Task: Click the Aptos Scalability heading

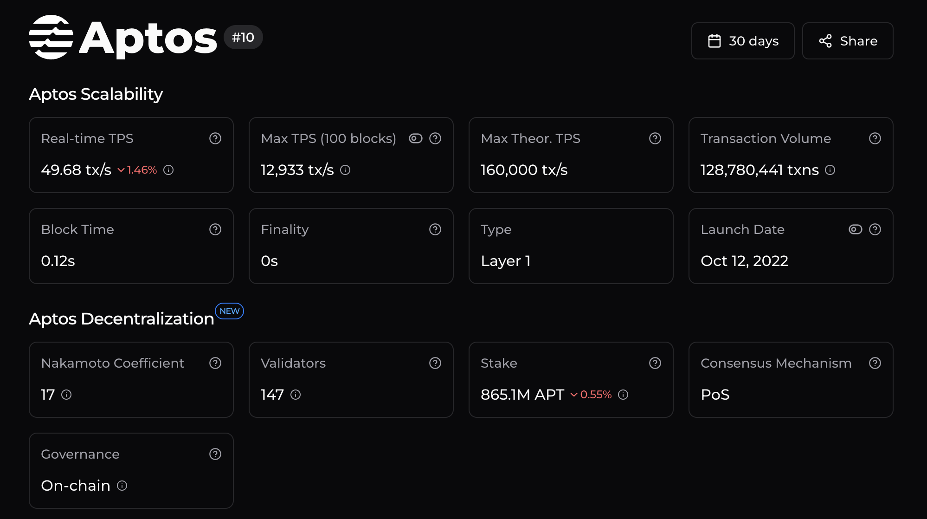Action: click(96, 94)
